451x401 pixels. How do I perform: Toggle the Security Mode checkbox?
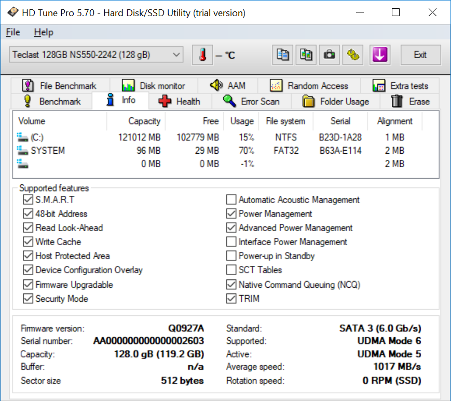tap(28, 299)
